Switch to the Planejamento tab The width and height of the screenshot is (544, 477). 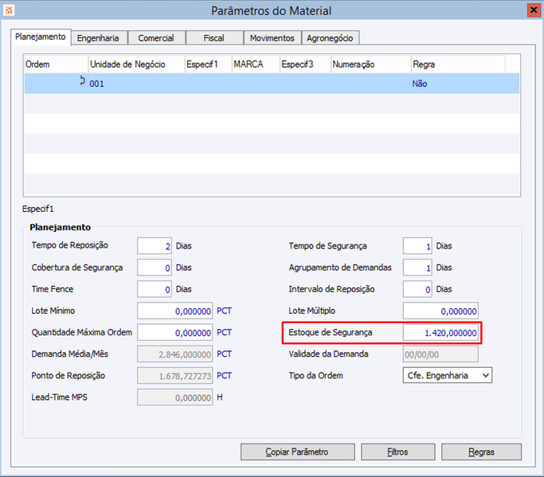[41, 37]
